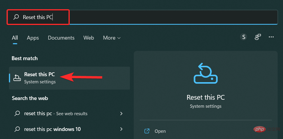Click the people icon beside the account avatar
Screen dimensions: 283x139
pyautogui.click(x=258, y=37)
